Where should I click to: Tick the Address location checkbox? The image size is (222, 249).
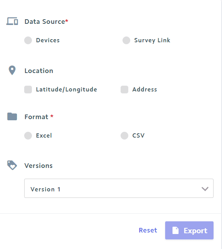coord(124,90)
